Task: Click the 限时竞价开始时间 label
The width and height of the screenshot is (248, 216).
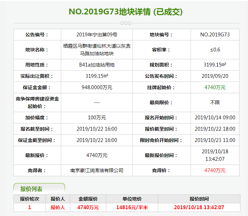Action: coord(161,140)
